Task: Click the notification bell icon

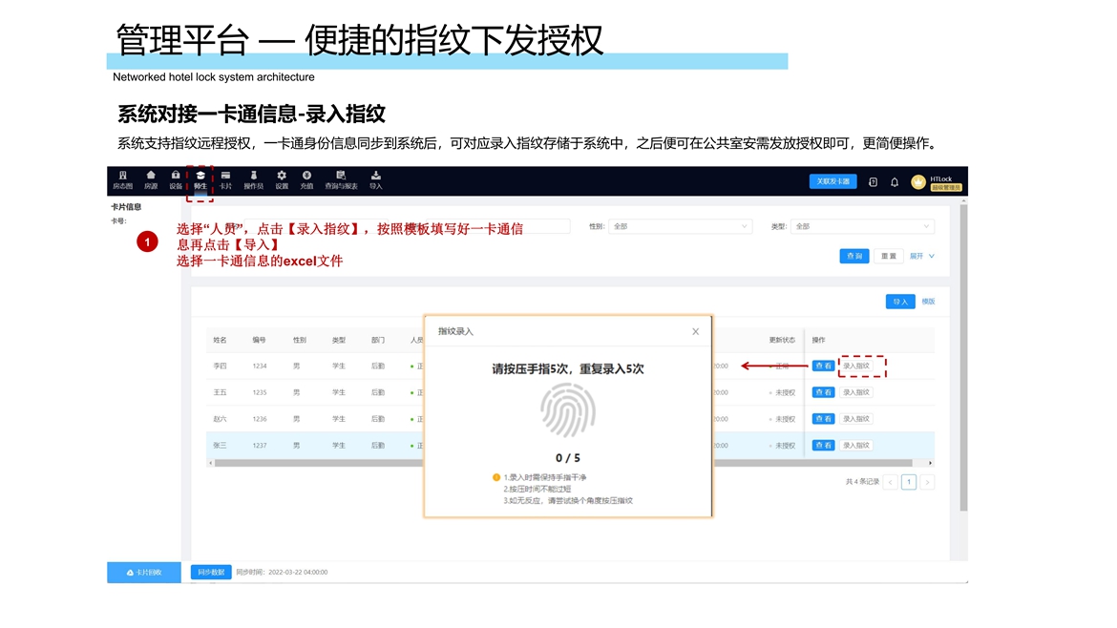Action: coord(895,182)
